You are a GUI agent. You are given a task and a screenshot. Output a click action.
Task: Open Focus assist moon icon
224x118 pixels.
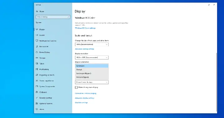pos(37,46)
